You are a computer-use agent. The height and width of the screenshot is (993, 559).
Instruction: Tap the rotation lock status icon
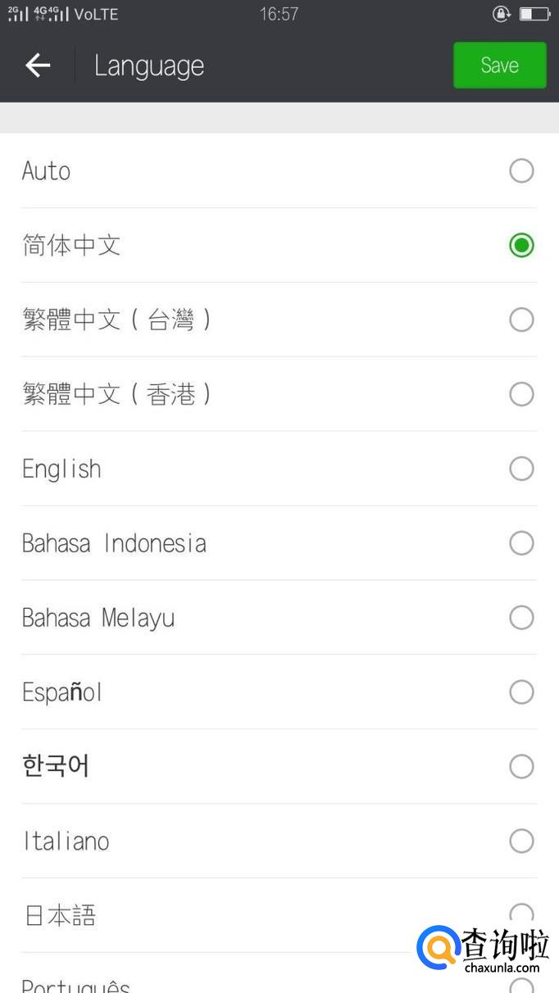[x=501, y=14]
